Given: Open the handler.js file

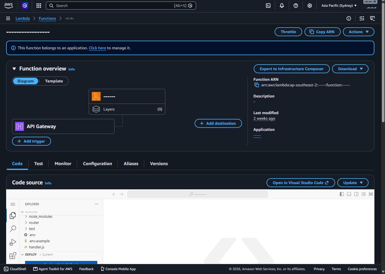Looking at the screenshot, I should (x=37, y=247).
